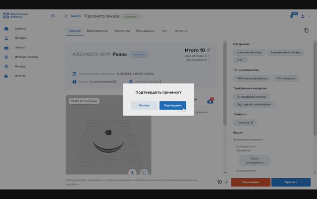Switch to the Рекламация tab
Image resolution: width=317 pixels, height=199 pixels.
click(x=145, y=31)
